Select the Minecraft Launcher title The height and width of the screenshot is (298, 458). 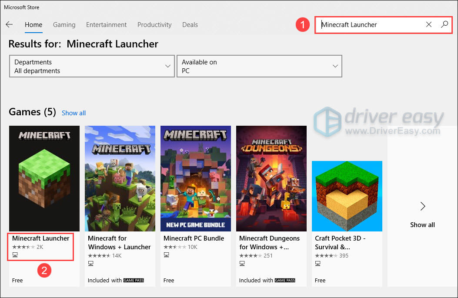(41, 238)
